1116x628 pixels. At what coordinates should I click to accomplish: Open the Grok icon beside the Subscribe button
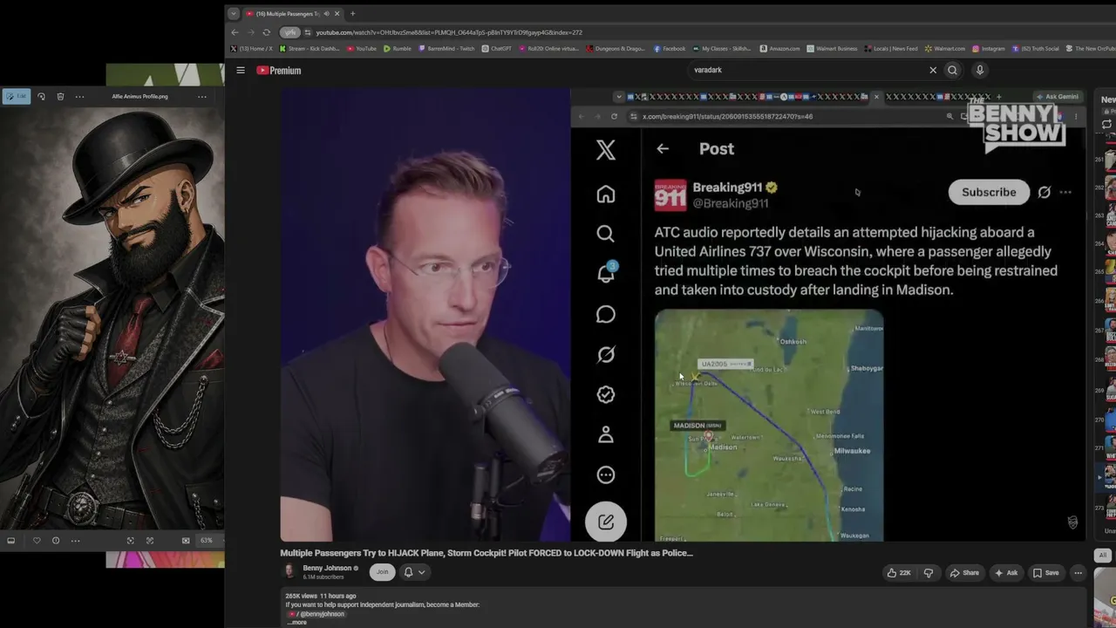tap(1045, 192)
